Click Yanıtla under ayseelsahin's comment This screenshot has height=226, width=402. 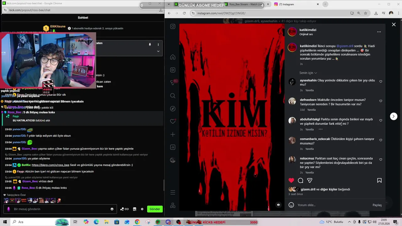point(310,90)
